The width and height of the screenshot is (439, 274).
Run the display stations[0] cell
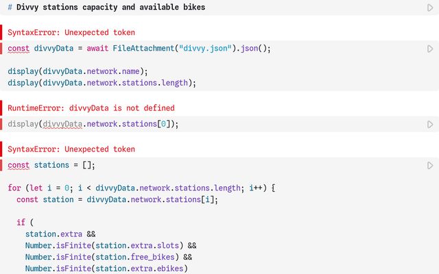(430, 124)
